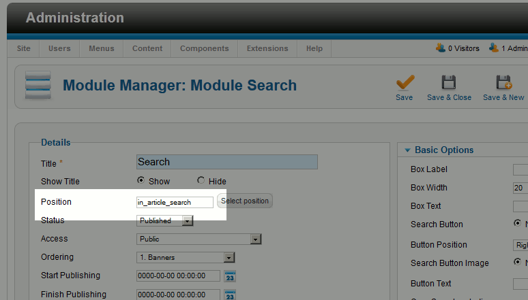The height and width of the screenshot is (300, 528).
Task: Select the Hide title radio button
Action: [201, 180]
